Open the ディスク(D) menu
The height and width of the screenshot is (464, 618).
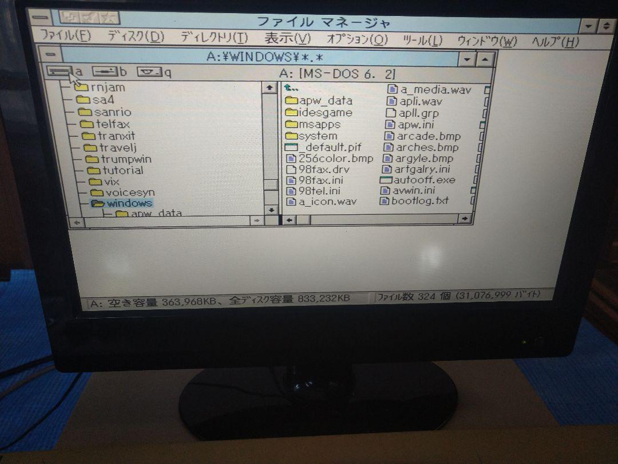coord(136,36)
